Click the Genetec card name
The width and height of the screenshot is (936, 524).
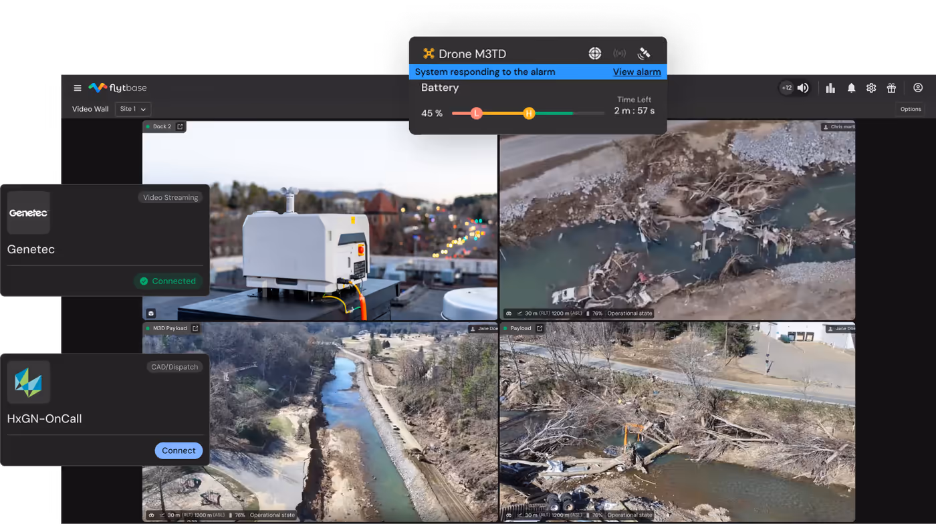[x=31, y=249]
